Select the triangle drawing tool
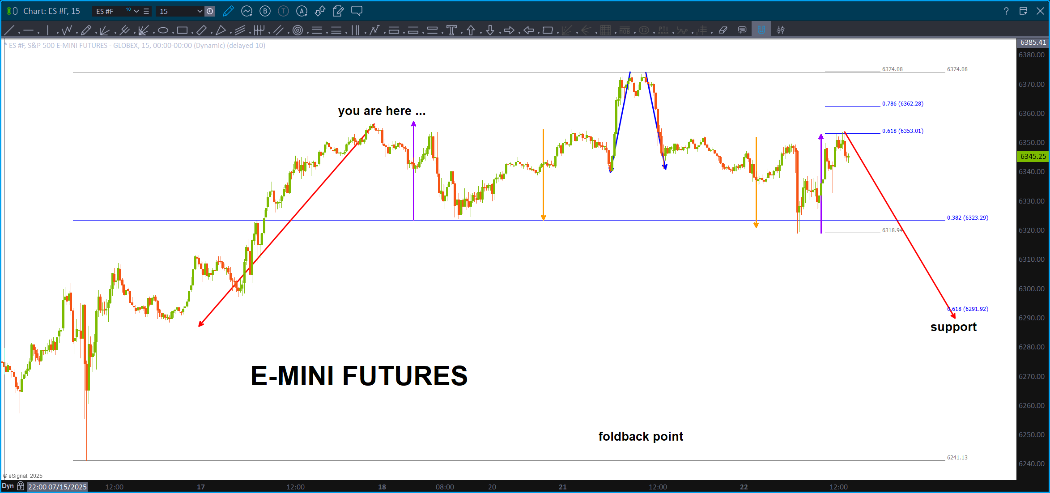 [221, 30]
